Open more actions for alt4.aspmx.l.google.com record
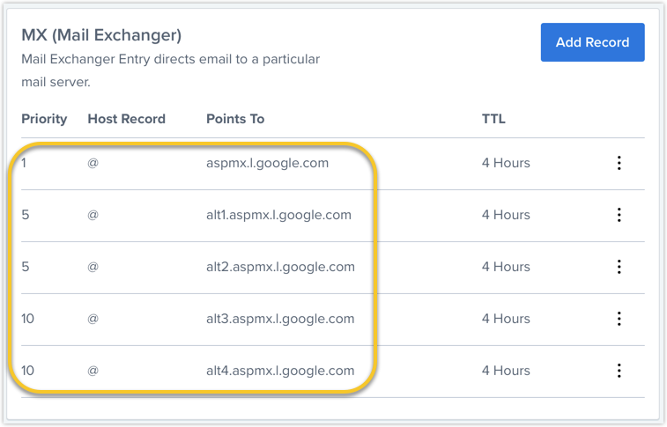The width and height of the screenshot is (667, 427). click(619, 371)
